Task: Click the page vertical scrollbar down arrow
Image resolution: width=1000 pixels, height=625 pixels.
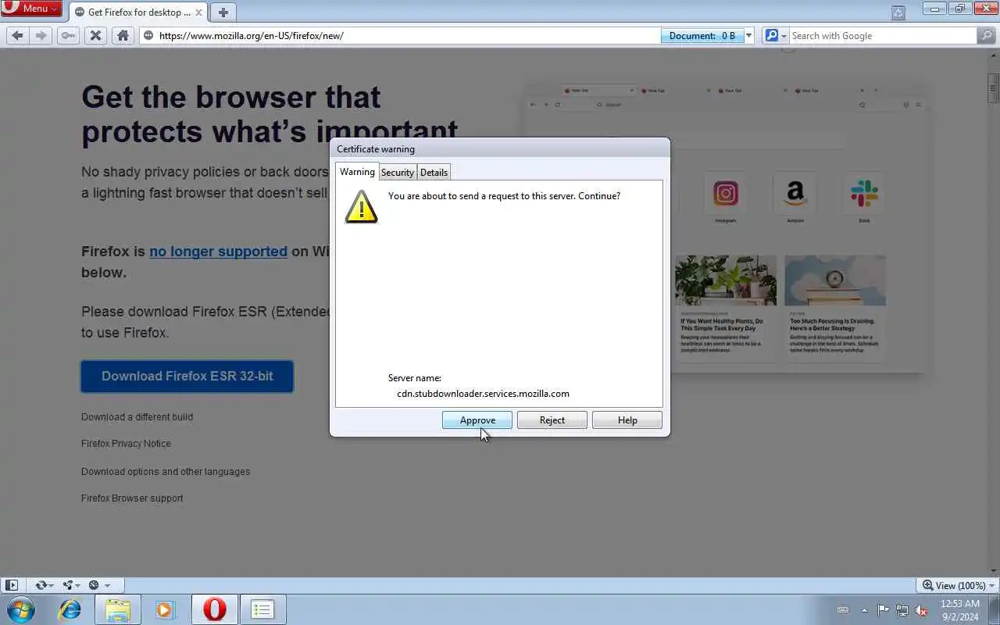Action: [x=993, y=570]
